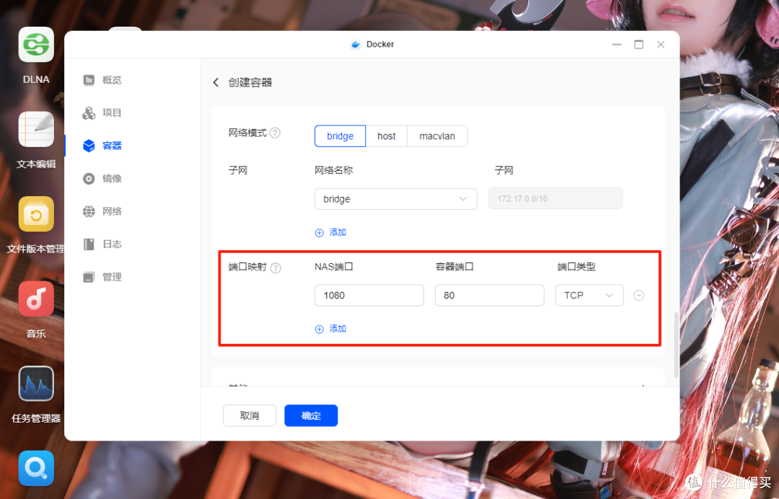Click the disabled subnet 172.17.0.0/16 field
Image resolution: width=779 pixels, height=499 pixels.
coord(555,198)
